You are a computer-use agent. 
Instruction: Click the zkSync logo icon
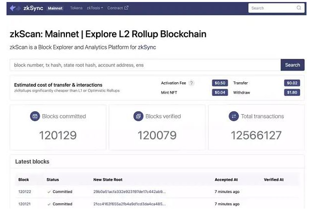15,8
